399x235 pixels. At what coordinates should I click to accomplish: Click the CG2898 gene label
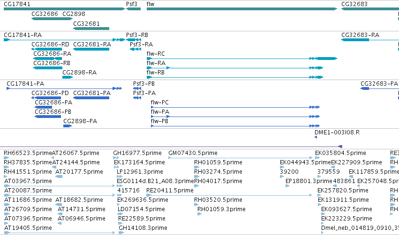74,14
